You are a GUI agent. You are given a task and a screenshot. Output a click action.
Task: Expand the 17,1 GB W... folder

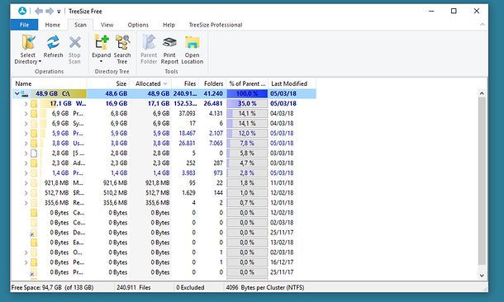click(x=26, y=104)
